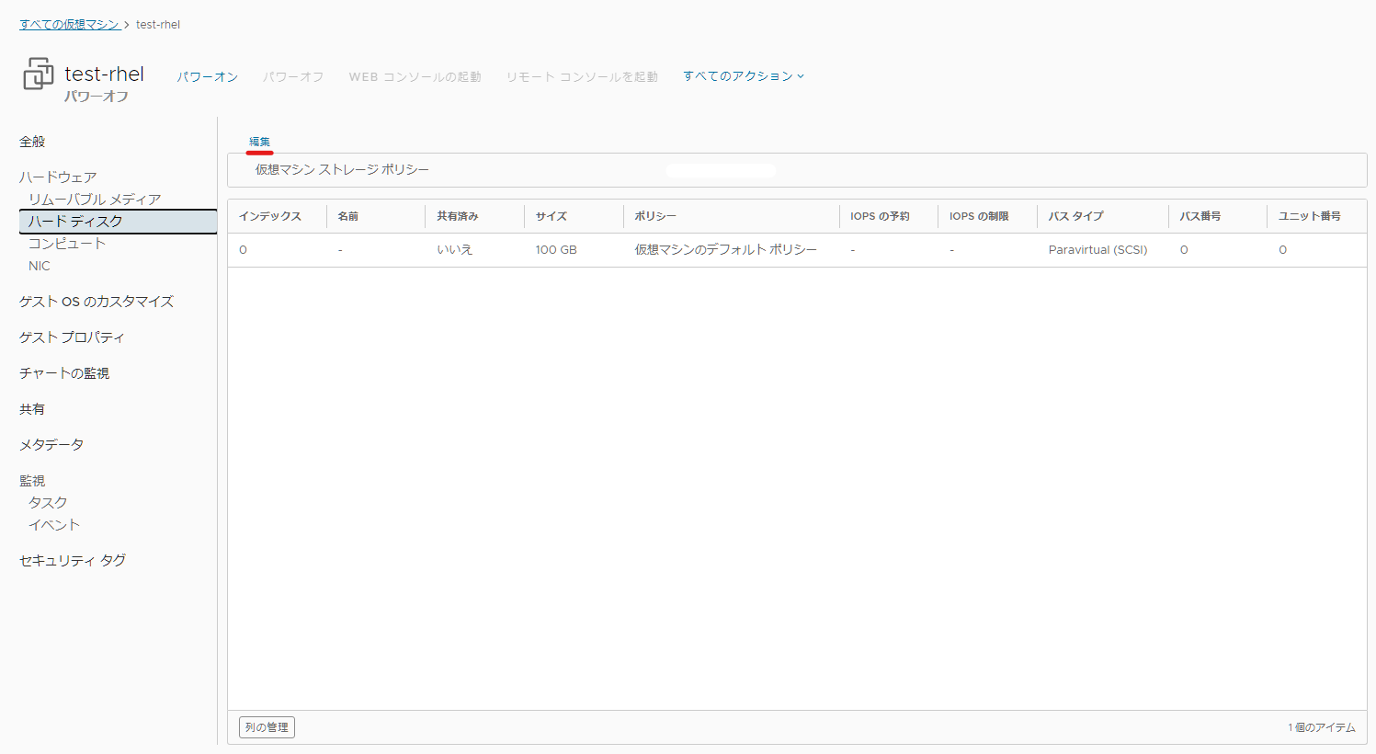The width and height of the screenshot is (1376, 754).
Task: Open タスク under 監視
Action: click(x=48, y=503)
